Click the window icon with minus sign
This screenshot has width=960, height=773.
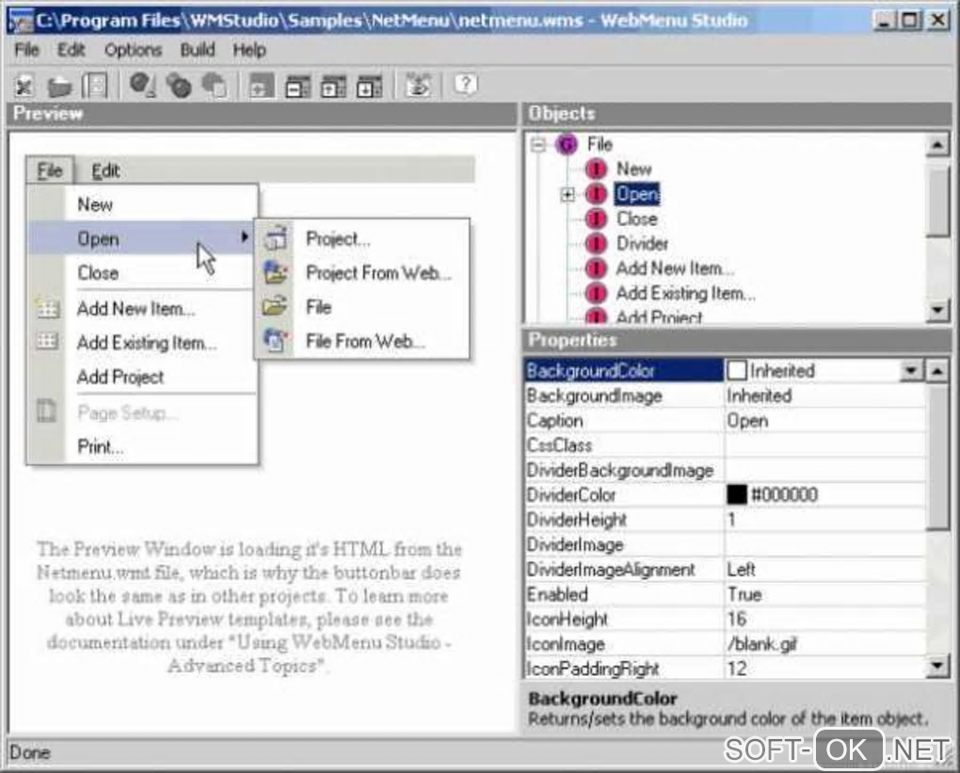pos(298,87)
